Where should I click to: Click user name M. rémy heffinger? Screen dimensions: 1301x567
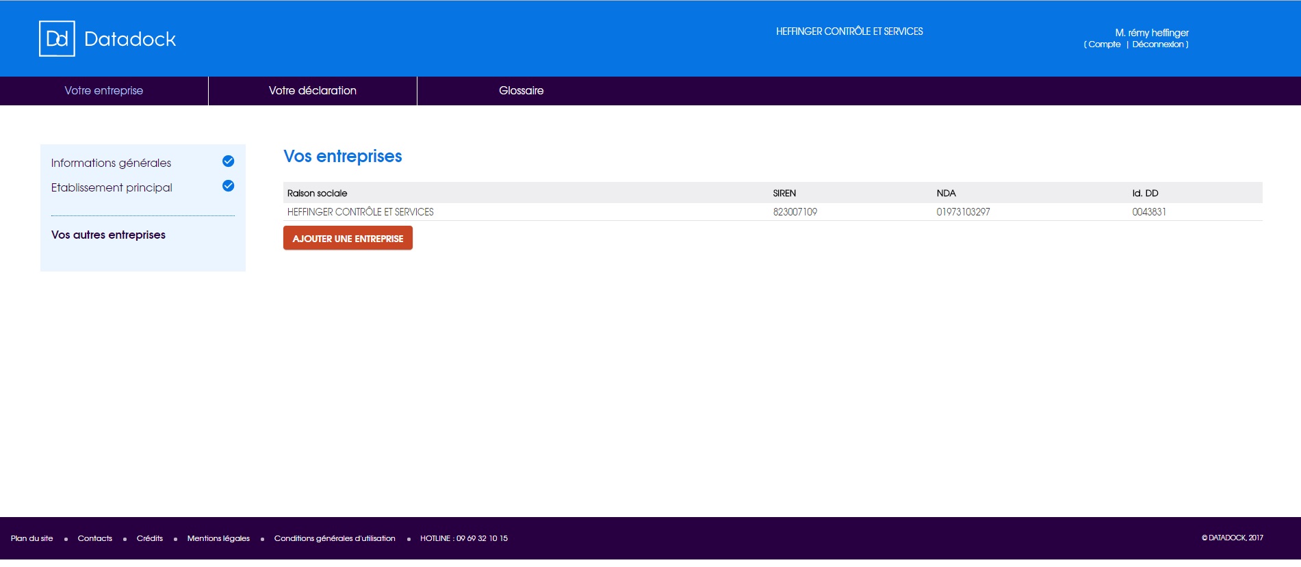pyautogui.click(x=1152, y=33)
